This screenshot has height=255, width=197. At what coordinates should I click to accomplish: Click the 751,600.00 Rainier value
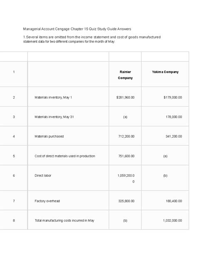pyautogui.click(x=126, y=156)
